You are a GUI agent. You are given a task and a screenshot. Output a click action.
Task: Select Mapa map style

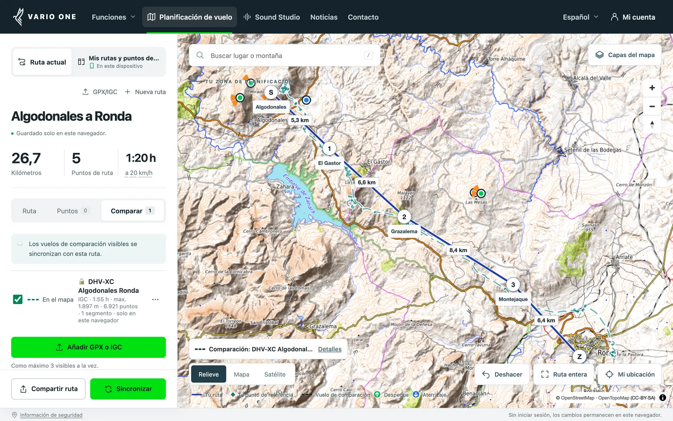(241, 374)
